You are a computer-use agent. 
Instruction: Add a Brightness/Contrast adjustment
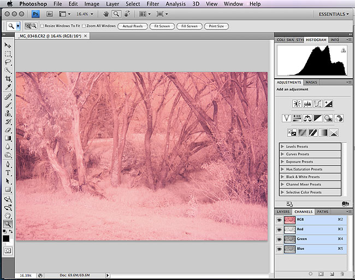(297, 103)
